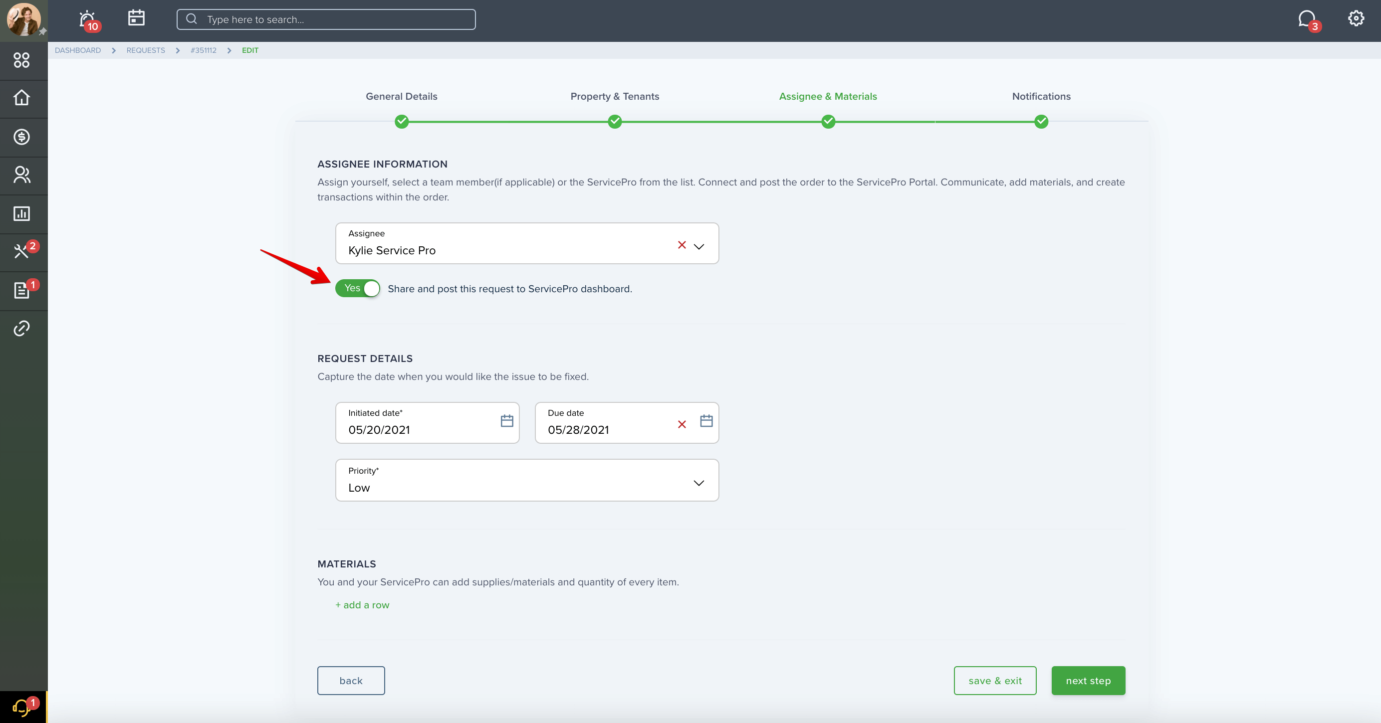This screenshot has height=723, width=1381.
Task: Click the share and post request label text
Action: coord(509,289)
